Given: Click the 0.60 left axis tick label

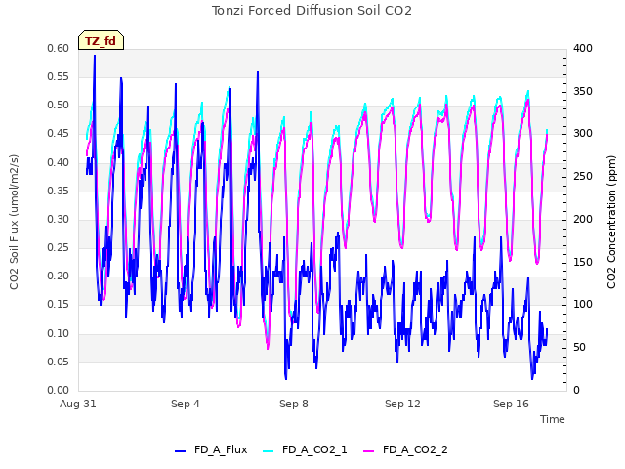Looking at the screenshot, I should tap(59, 48).
